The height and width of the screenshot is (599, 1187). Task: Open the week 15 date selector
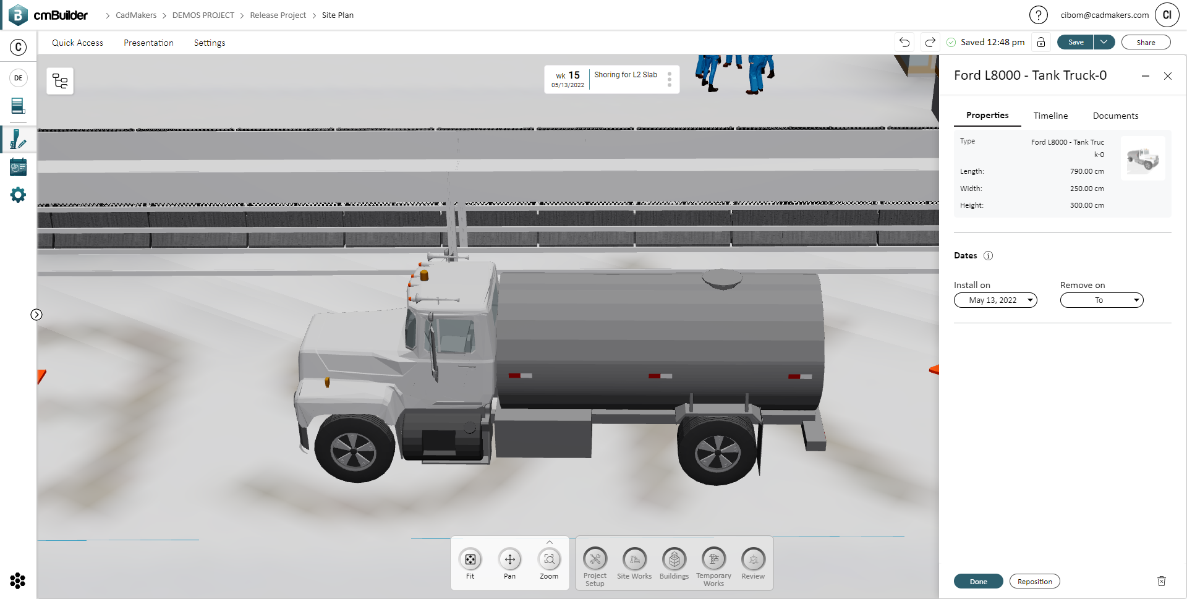(x=568, y=79)
